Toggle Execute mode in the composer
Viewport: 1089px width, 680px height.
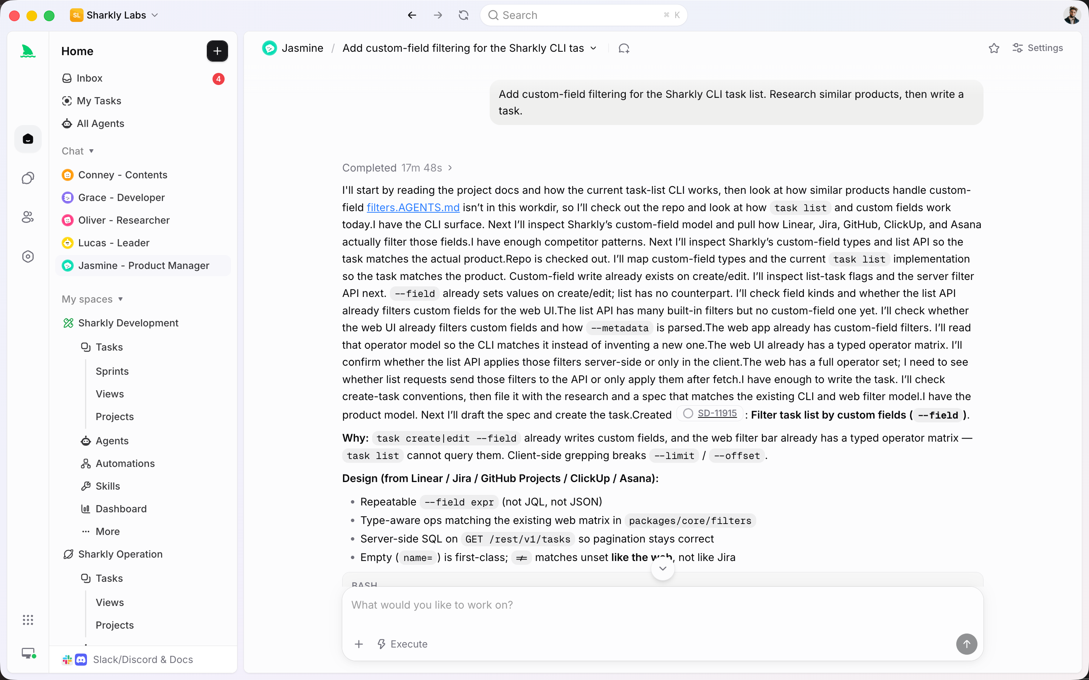pos(402,644)
